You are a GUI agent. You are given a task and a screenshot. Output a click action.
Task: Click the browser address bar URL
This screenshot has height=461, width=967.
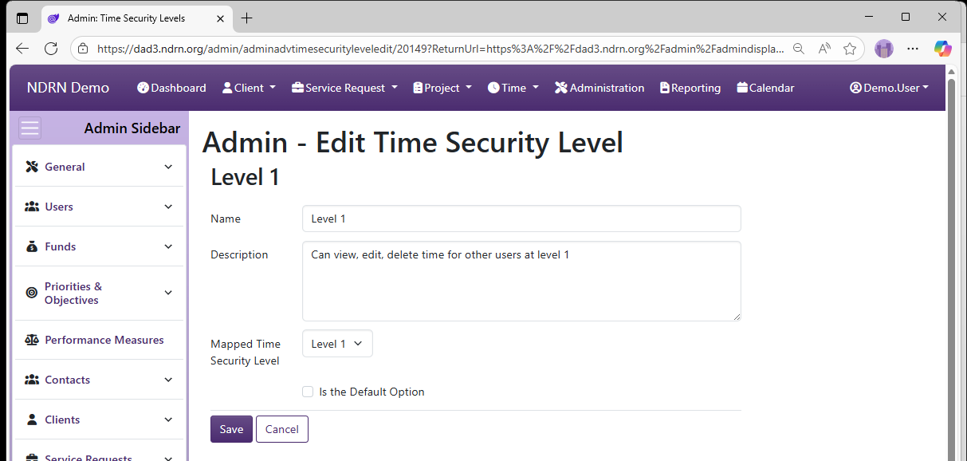point(440,49)
